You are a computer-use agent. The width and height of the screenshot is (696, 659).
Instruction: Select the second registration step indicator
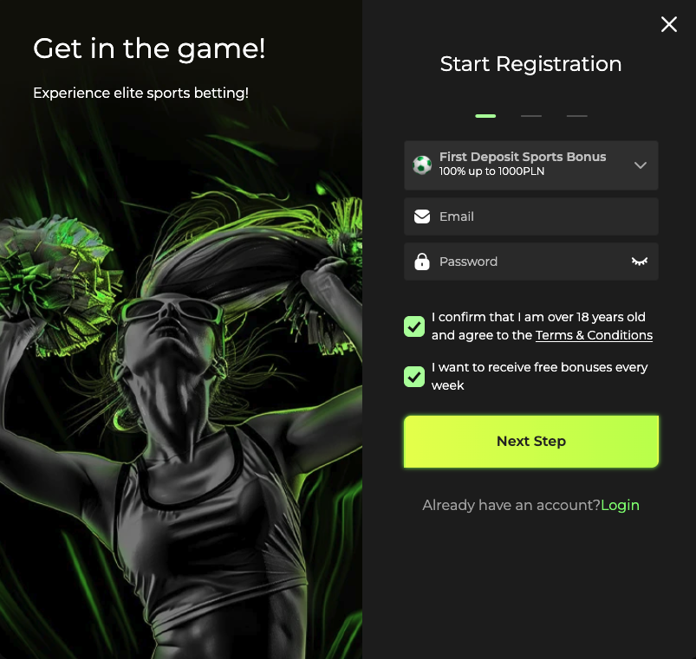click(x=530, y=116)
